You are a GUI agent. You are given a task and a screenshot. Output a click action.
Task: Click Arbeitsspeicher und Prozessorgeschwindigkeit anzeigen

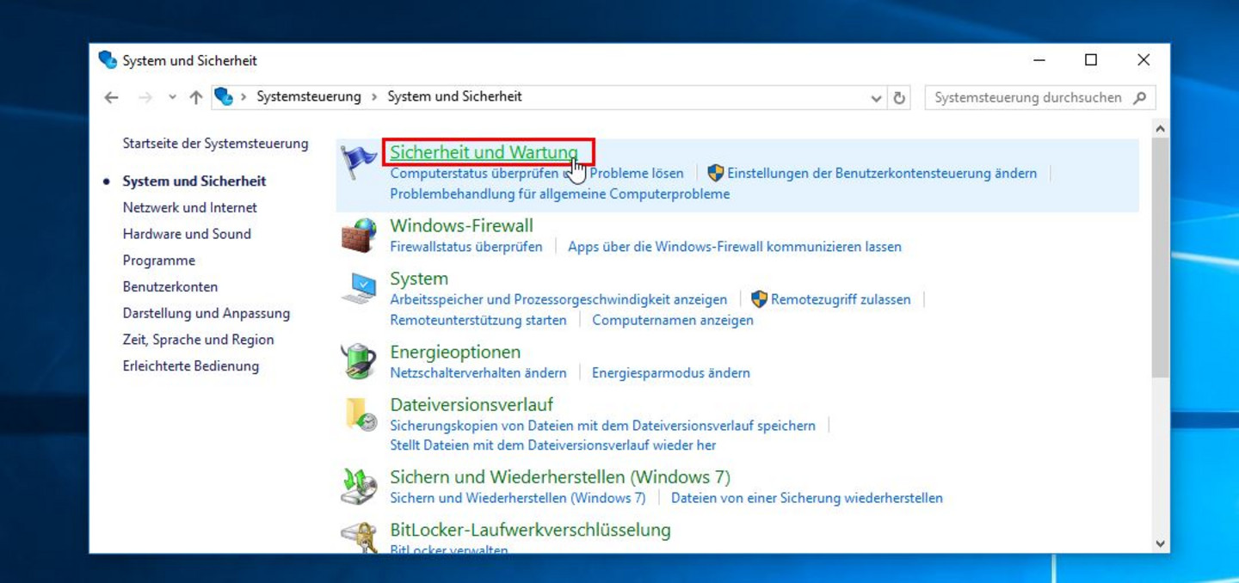click(x=558, y=299)
